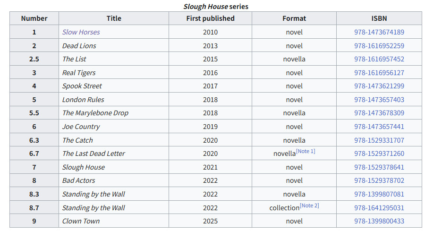Open ISBN 978-1529378641 for Slough House

click(x=379, y=167)
